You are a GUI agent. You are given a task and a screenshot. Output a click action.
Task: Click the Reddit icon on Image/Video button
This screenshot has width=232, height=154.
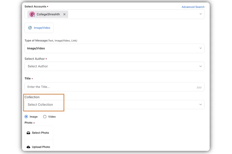pos(30,28)
